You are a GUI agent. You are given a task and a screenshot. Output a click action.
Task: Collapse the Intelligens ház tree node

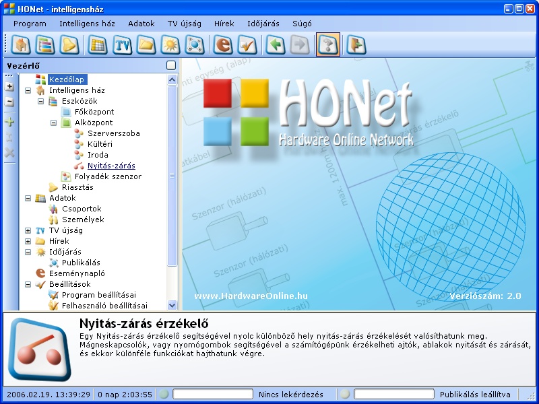(28, 91)
